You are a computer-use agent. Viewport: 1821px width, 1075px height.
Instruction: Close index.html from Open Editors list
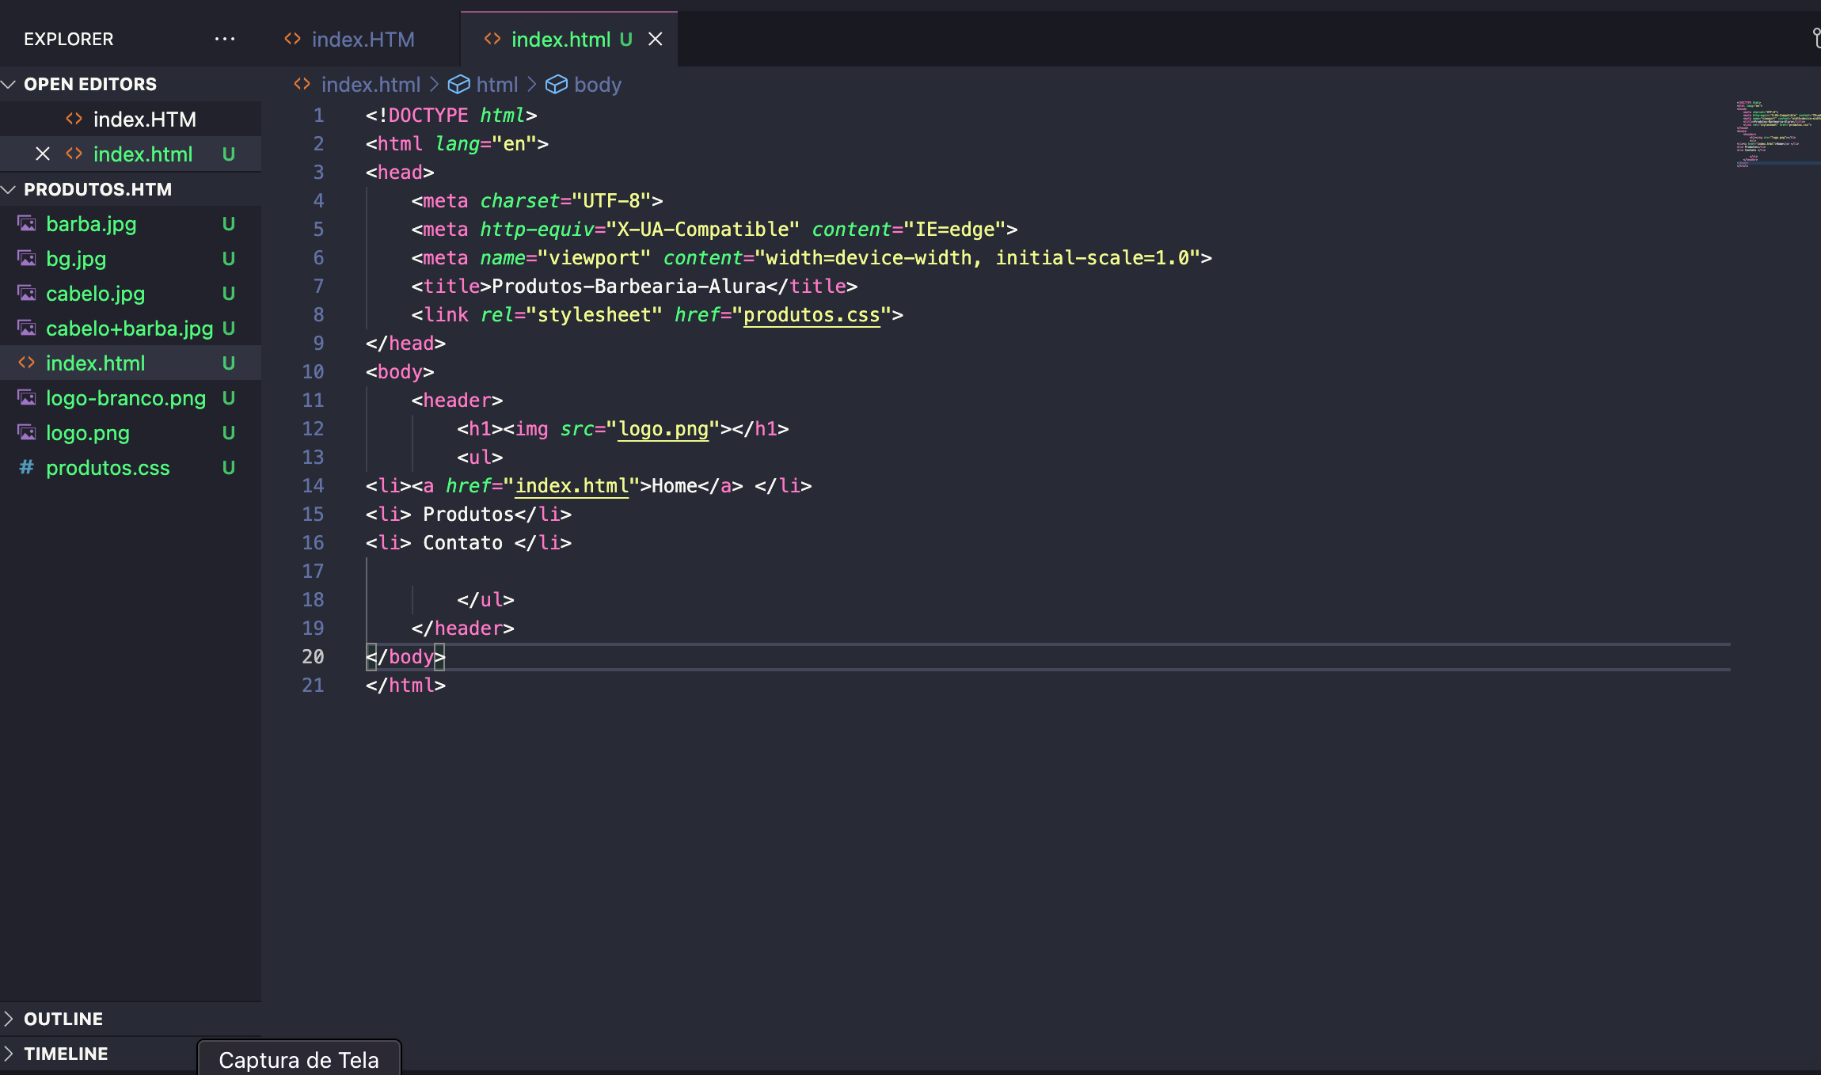(x=43, y=154)
